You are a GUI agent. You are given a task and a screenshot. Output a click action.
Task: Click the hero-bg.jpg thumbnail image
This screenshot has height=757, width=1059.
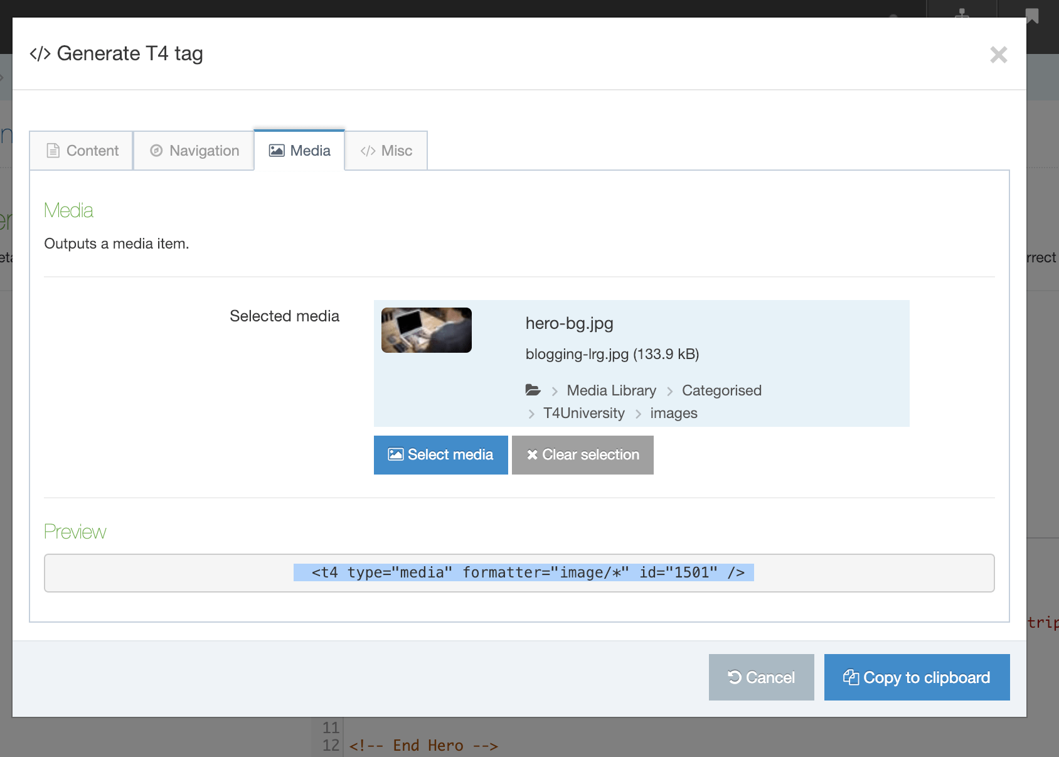click(427, 330)
